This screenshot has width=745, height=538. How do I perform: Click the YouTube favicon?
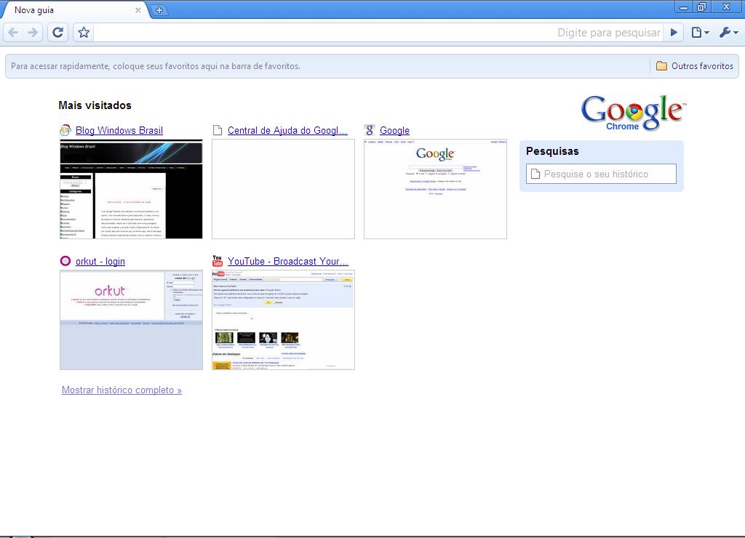[217, 261]
